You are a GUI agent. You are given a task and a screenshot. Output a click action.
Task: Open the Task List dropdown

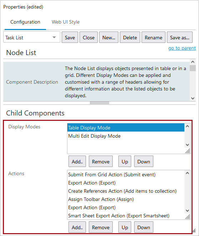[x=32, y=38]
